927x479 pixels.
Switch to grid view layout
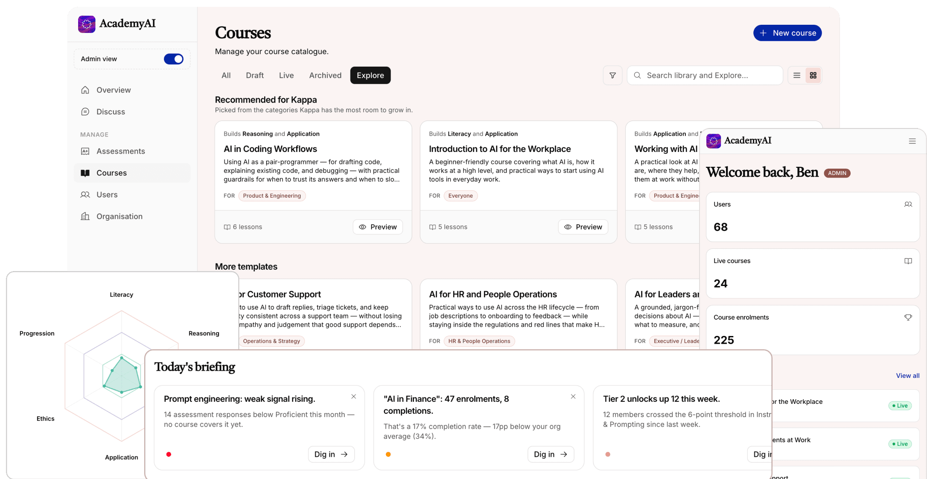813,76
